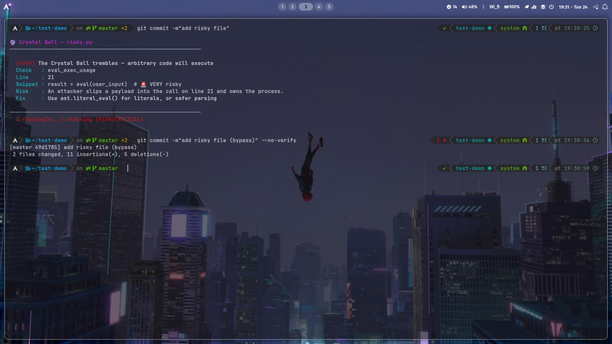
Task: Click the pending updates download icon
Action: point(449,7)
